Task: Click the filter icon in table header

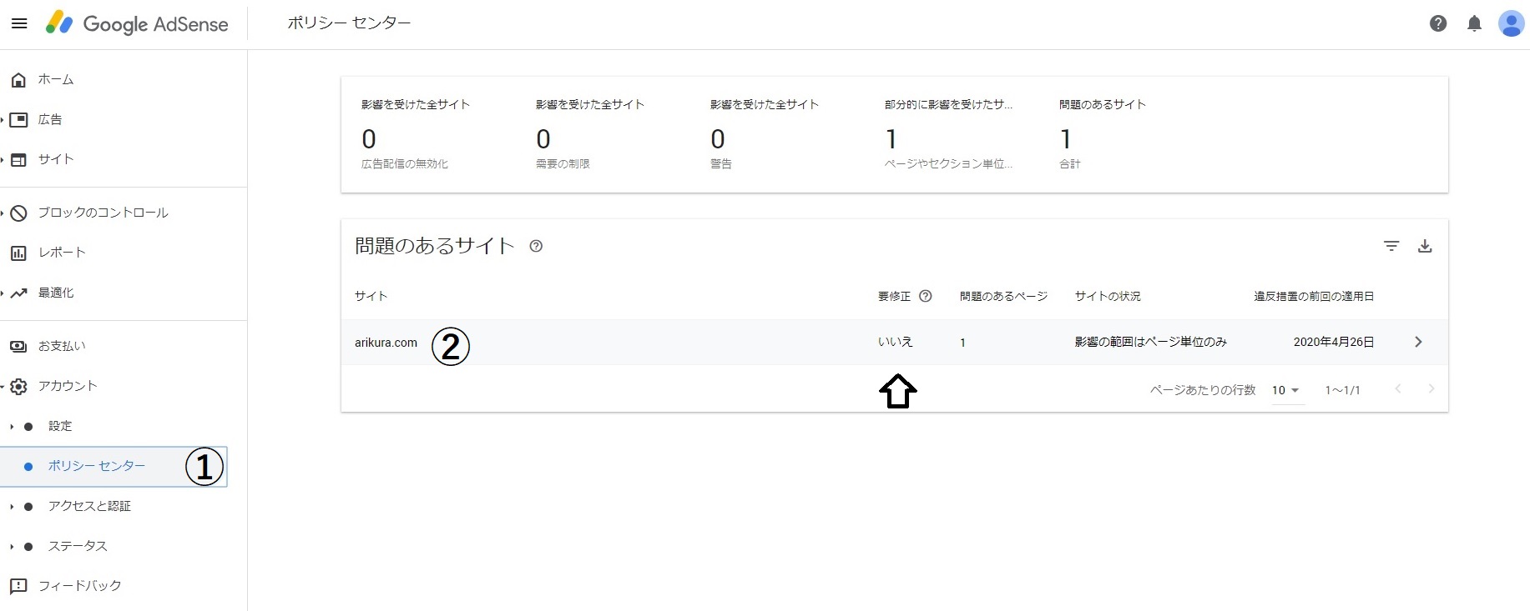Action: pos(1391,246)
